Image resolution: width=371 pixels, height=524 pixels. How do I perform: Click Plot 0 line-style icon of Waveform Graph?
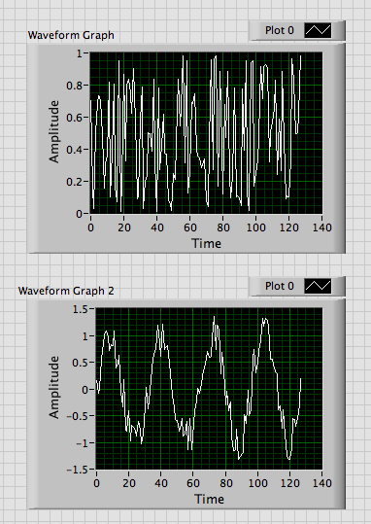pos(318,30)
